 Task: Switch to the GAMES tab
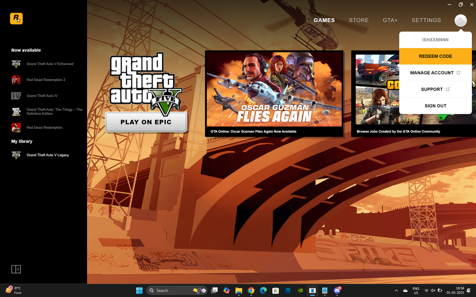[324, 20]
